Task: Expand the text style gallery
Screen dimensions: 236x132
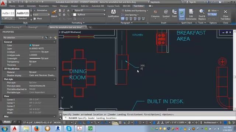Action: coord(31,19)
